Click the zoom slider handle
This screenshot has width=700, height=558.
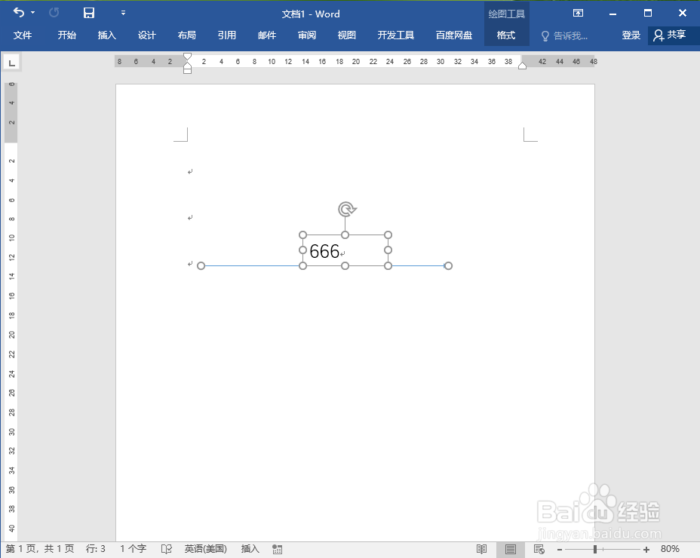pyautogui.click(x=595, y=549)
